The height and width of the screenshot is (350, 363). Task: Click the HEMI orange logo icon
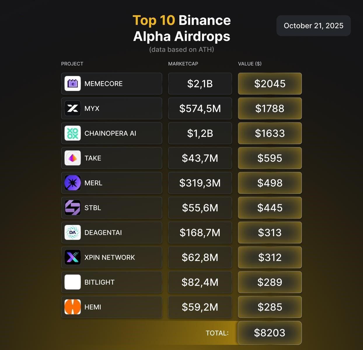pyautogui.click(x=72, y=307)
